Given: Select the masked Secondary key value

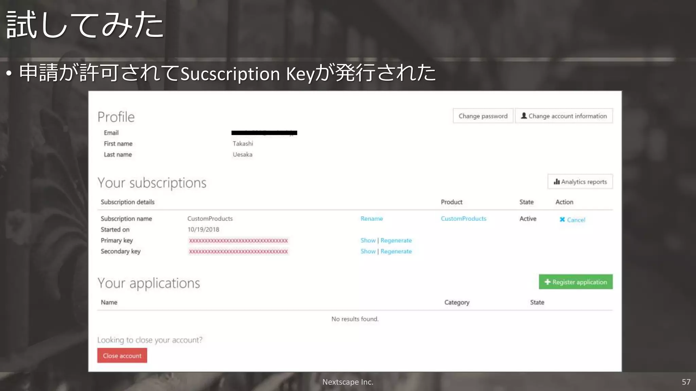Looking at the screenshot, I should [238, 252].
